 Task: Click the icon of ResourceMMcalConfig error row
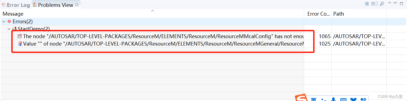pos(20,36)
